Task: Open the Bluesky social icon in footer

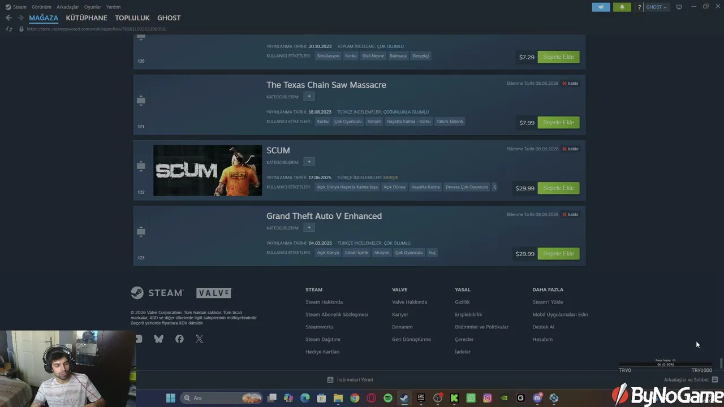Action: click(x=158, y=339)
